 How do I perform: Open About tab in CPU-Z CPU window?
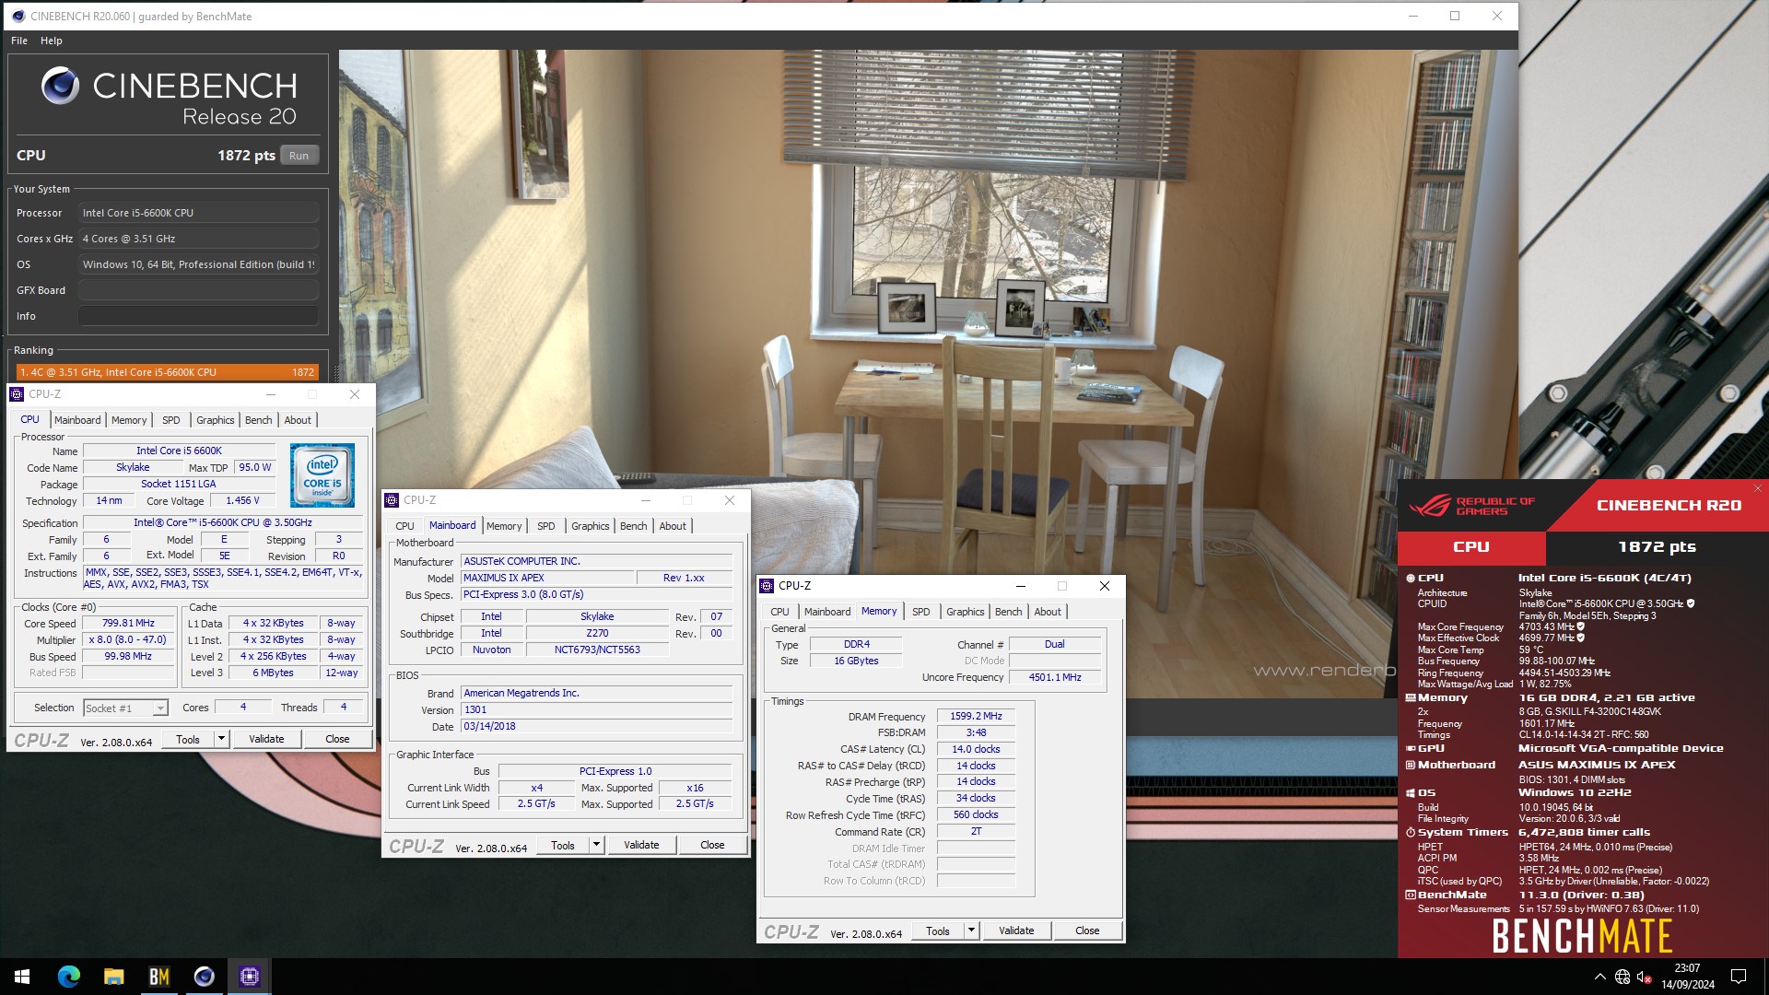[x=298, y=420]
